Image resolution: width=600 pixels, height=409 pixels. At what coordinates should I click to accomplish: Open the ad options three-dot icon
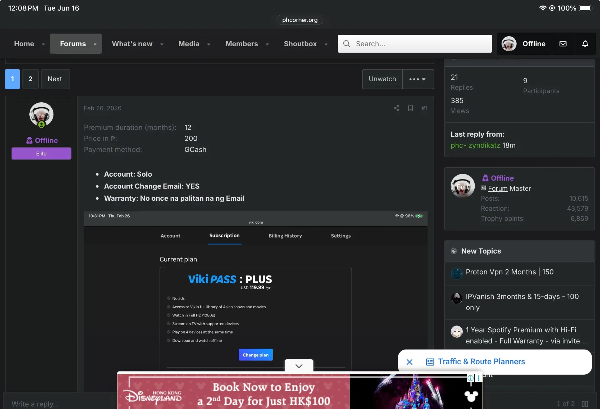pyautogui.click(x=478, y=378)
